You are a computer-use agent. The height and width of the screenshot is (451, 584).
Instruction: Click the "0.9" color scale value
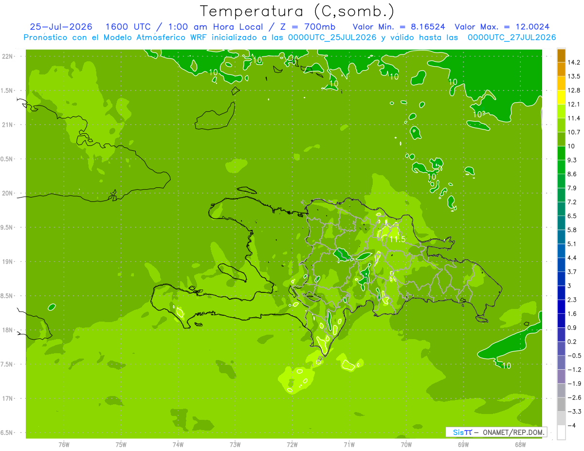coord(572,327)
